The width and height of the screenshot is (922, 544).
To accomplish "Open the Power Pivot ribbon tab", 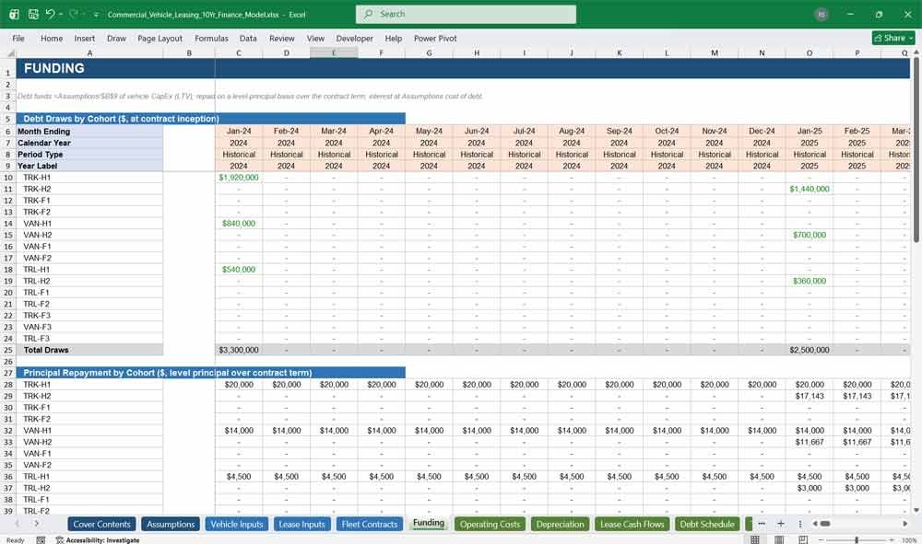I will pos(435,38).
